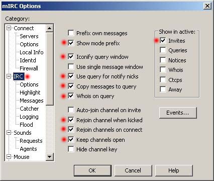Click category list scroll up arrow
Image resolution: width=214 pixels, height=181 pixels.
(x=50, y=28)
